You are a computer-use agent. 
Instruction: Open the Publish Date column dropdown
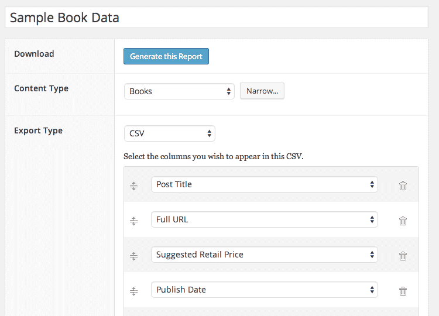[x=265, y=290]
